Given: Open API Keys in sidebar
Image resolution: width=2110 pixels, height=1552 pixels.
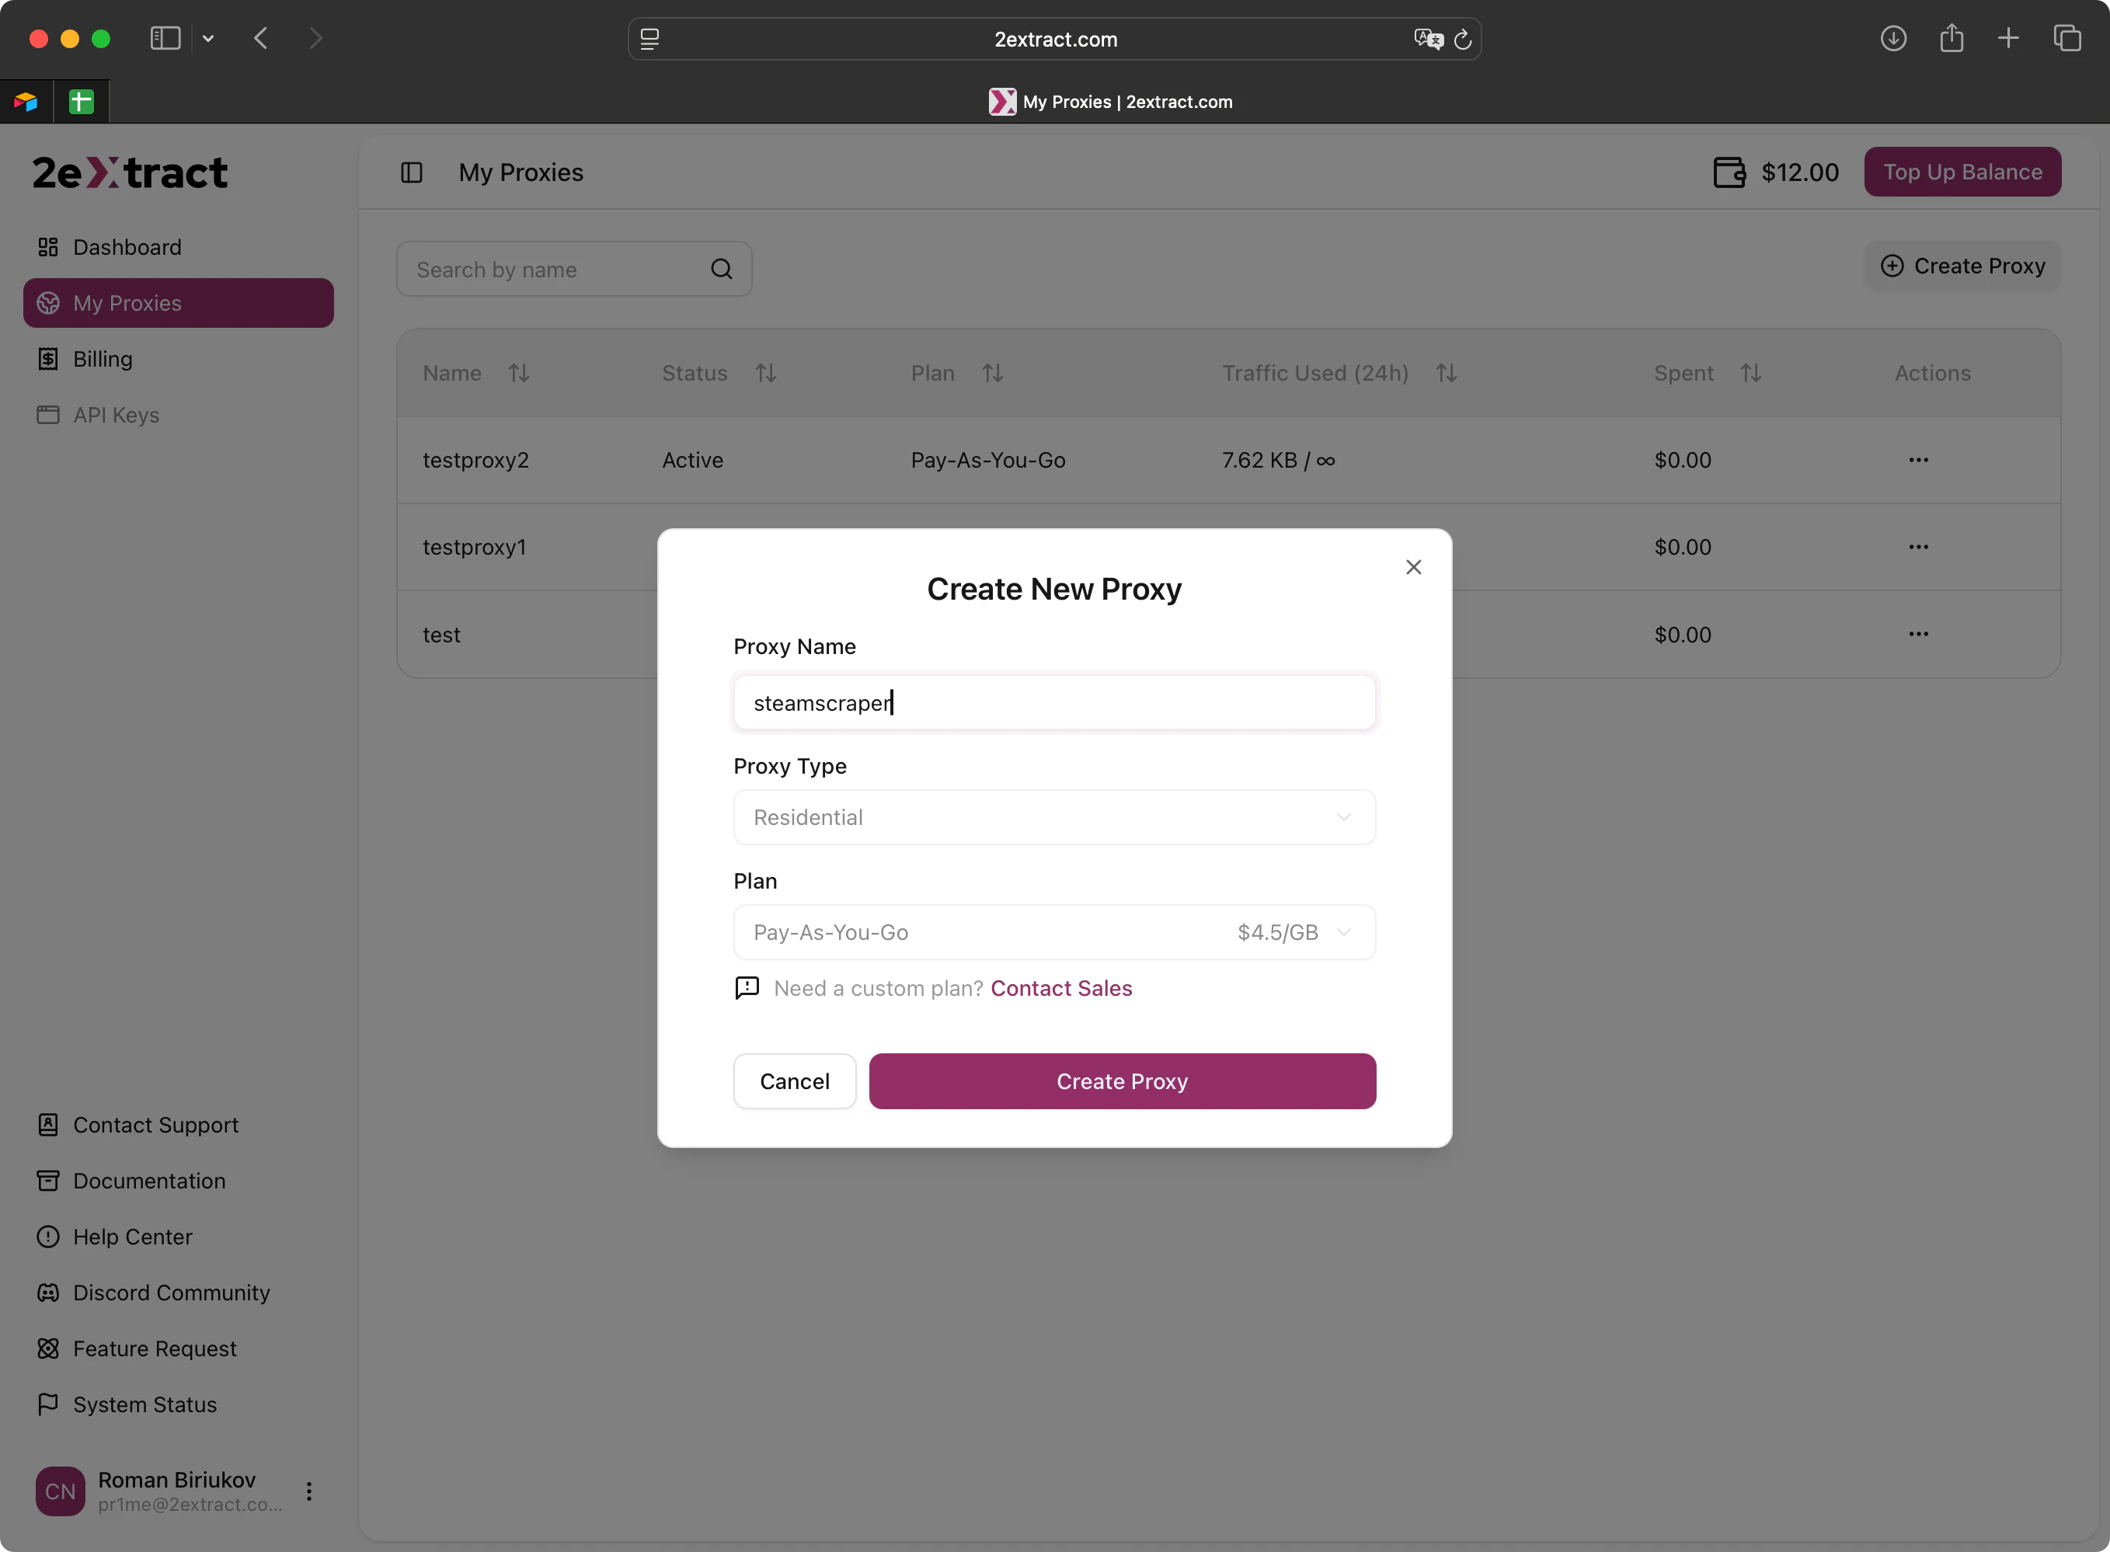Looking at the screenshot, I should 116,416.
